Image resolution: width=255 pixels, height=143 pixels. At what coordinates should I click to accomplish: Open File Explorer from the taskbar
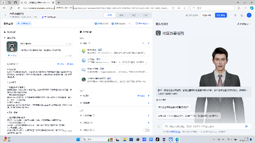coord(124,140)
